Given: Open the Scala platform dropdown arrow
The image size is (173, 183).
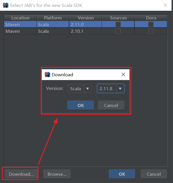Looking at the screenshot, I should [88, 88].
